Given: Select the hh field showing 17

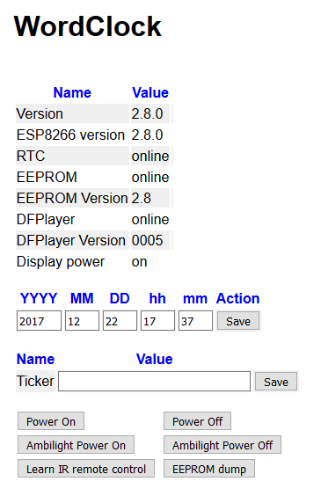Looking at the screenshot, I should pyautogui.click(x=157, y=321).
